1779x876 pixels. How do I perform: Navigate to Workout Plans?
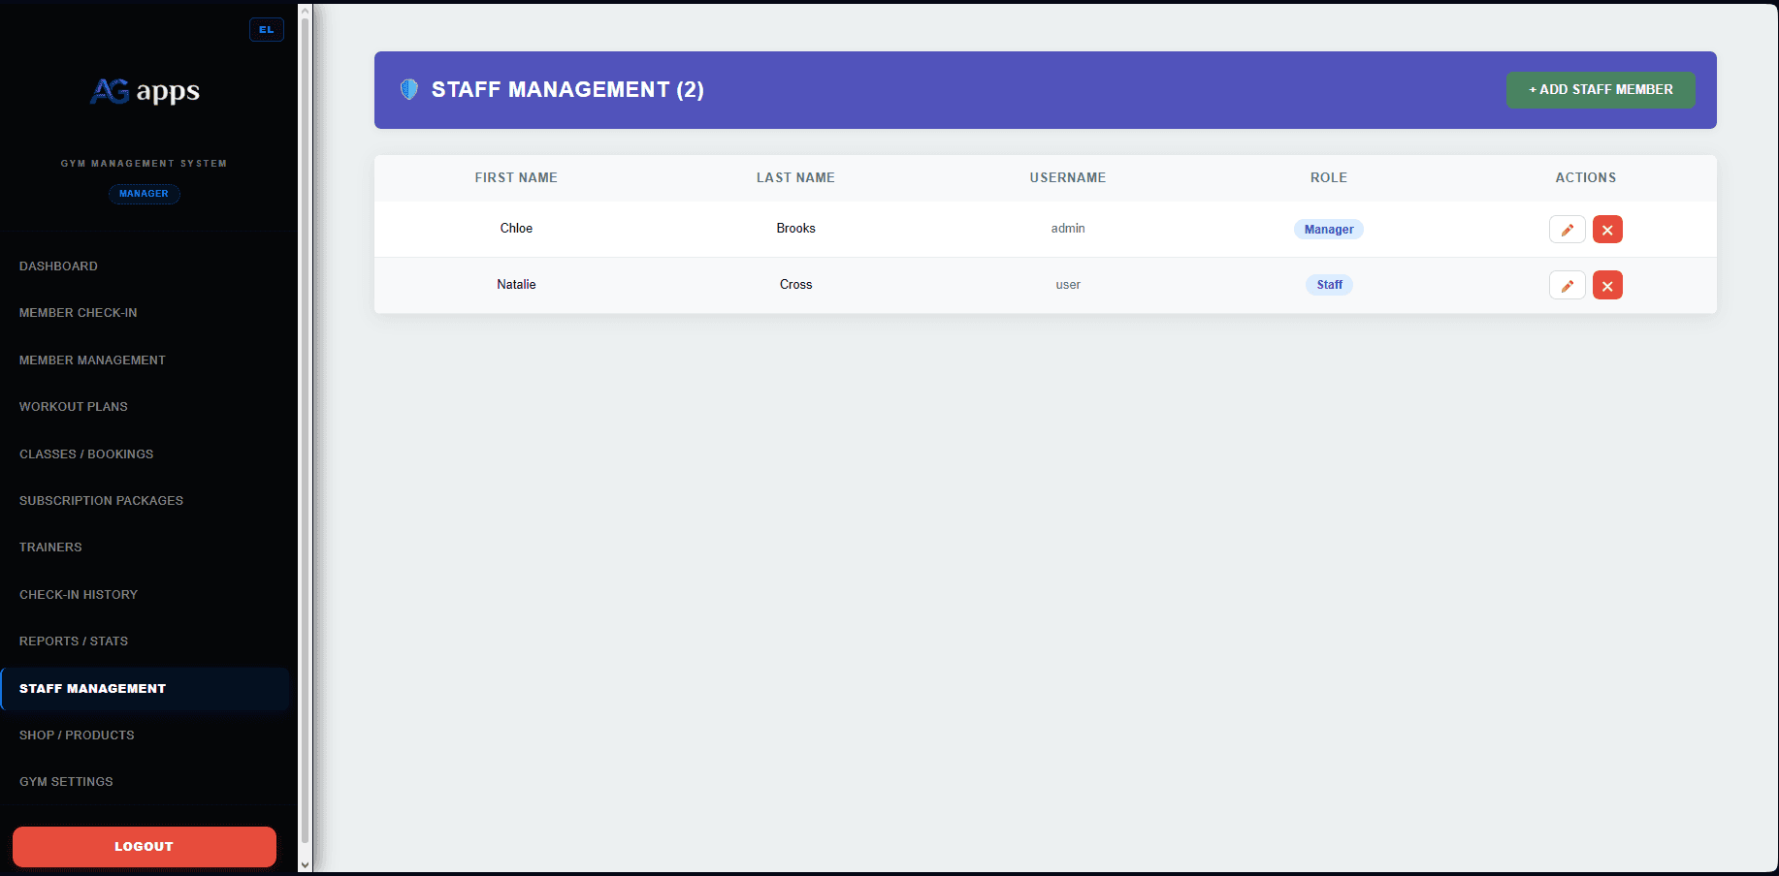pyautogui.click(x=74, y=407)
